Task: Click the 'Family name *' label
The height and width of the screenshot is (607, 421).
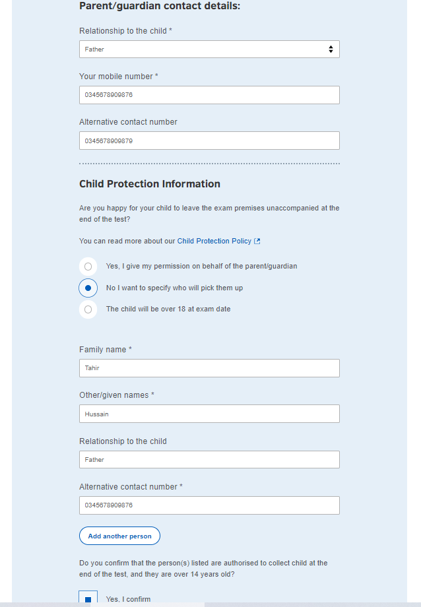Action: click(x=105, y=350)
